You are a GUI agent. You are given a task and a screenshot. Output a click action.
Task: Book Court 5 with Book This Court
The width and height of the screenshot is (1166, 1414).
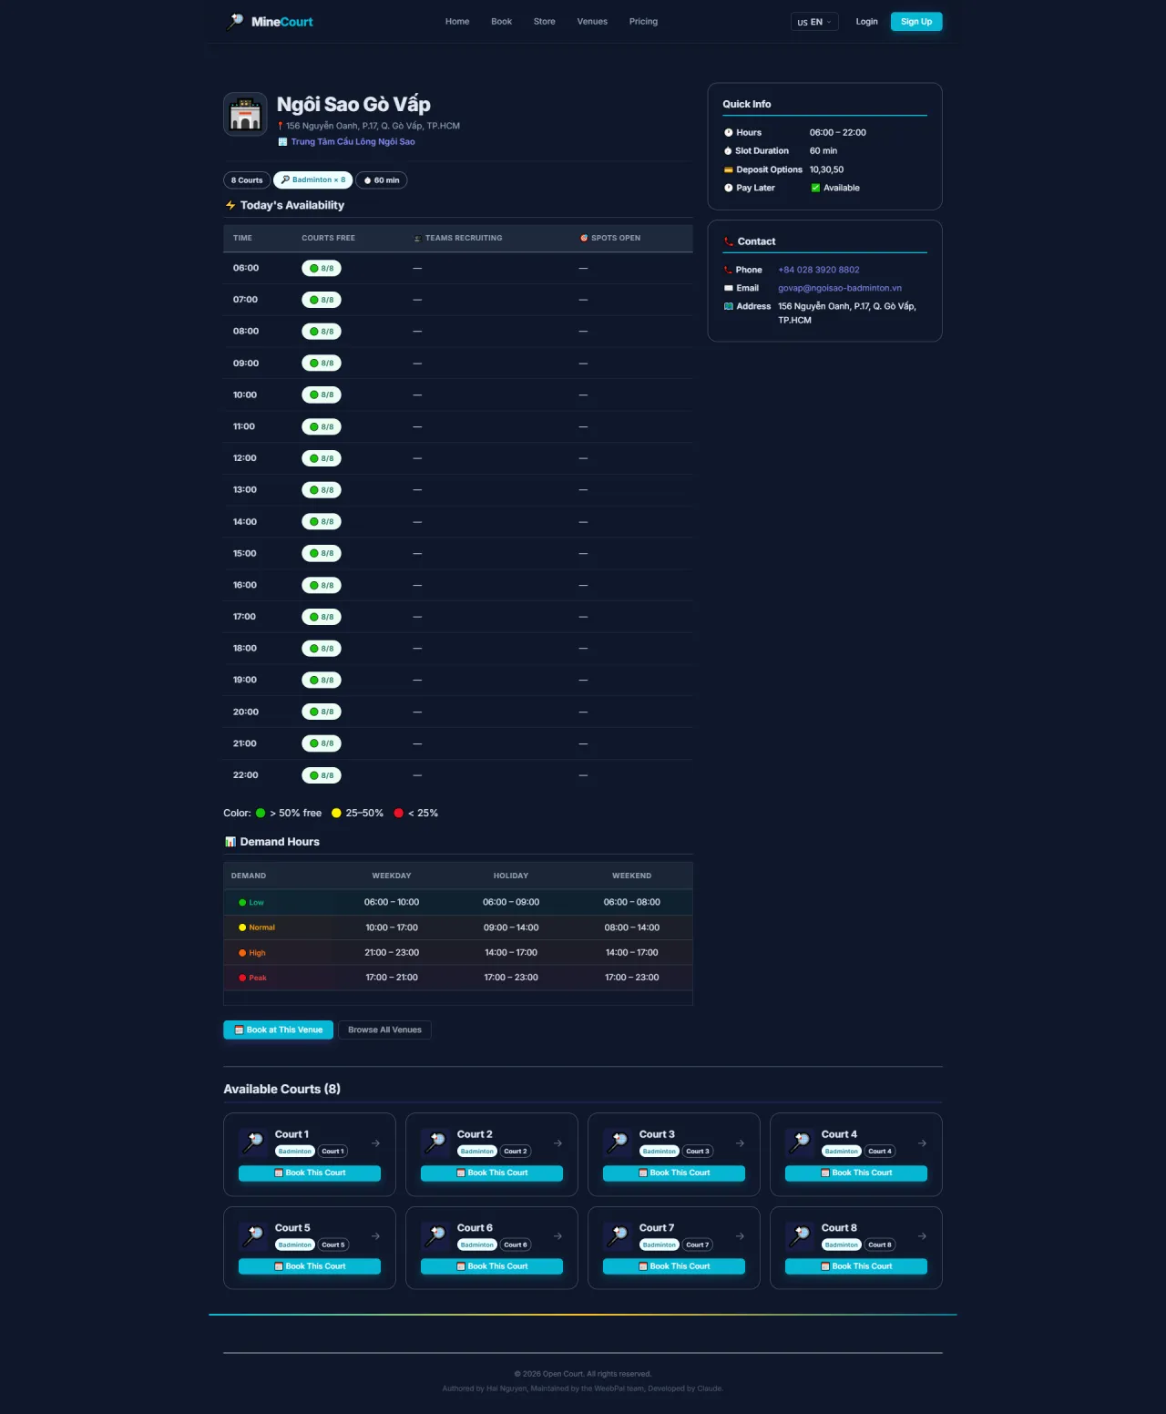tap(310, 1266)
